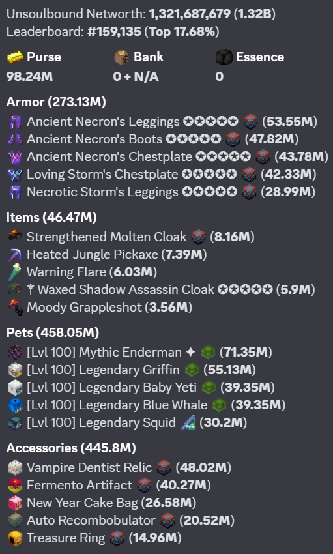
Task: Click the Treasure Ring accessory icon
Action: pyautogui.click(x=15, y=538)
